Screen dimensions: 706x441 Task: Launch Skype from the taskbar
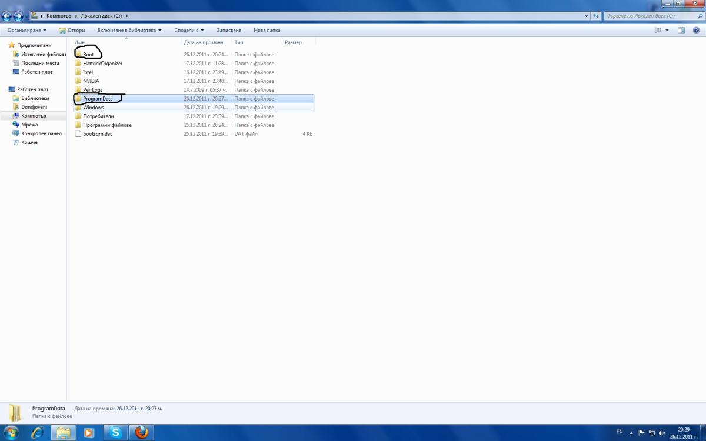[115, 433]
